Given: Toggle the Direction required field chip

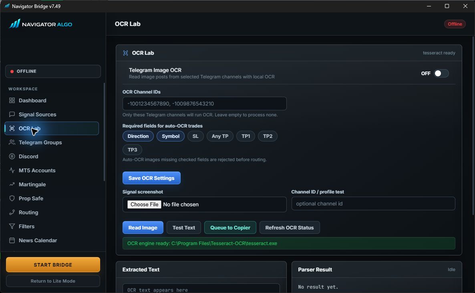Looking at the screenshot, I should (138, 136).
